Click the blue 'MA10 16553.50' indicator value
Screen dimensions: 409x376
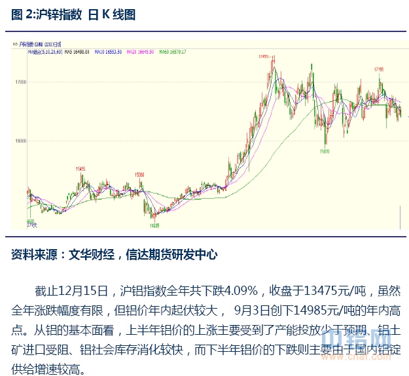click(x=108, y=52)
